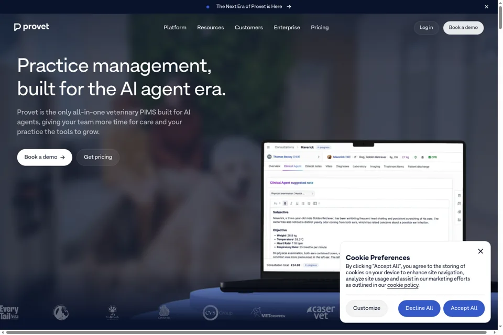Image resolution: width=503 pixels, height=335 pixels.
Task: Select the Overview tab in the mockup
Action: (x=274, y=166)
